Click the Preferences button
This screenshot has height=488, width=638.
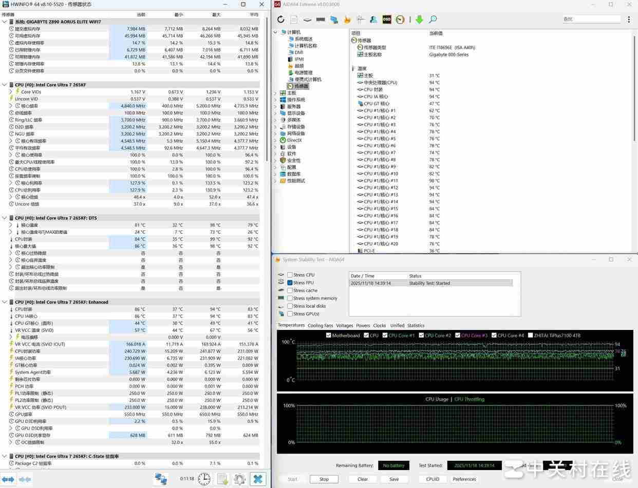(464, 479)
